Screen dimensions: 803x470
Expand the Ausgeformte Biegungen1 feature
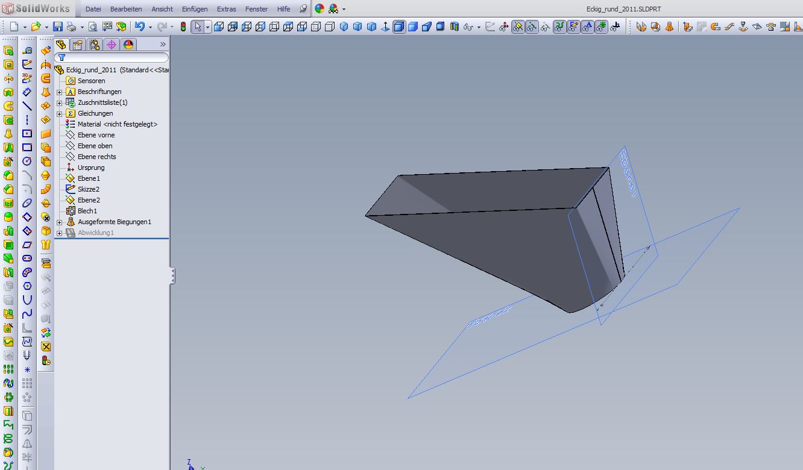point(60,222)
